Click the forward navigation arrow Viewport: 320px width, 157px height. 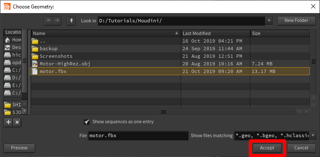(57, 21)
